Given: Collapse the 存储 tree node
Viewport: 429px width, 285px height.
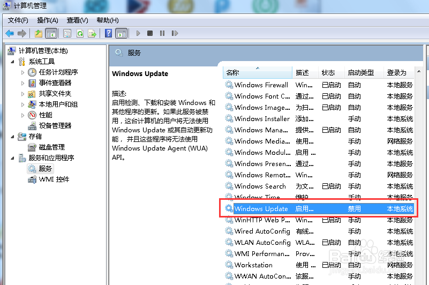Looking at the screenshot, I should point(12,137).
